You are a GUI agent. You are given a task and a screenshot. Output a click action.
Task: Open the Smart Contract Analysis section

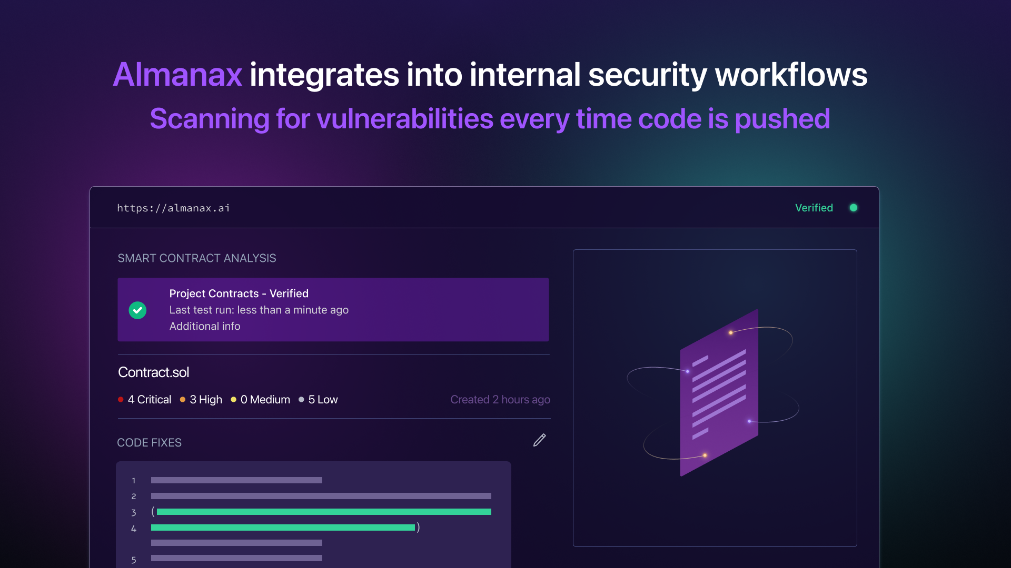(x=197, y=258)
